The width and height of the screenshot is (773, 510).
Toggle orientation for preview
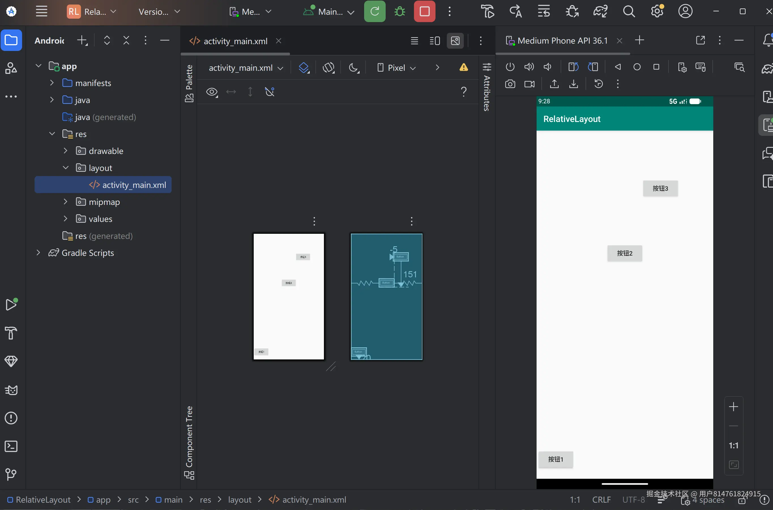pyautogui.click(x=328, y=68)
